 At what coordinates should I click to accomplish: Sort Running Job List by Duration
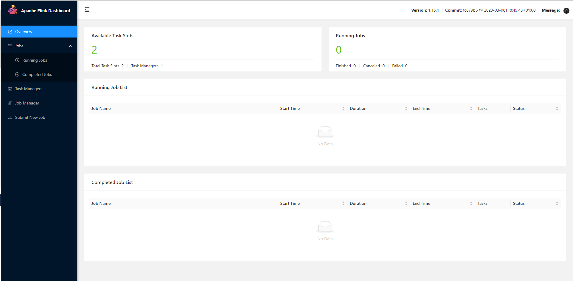406,109
